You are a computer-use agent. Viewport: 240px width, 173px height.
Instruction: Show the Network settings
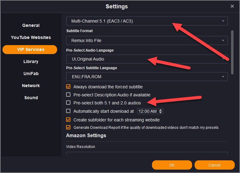[31, 86]
